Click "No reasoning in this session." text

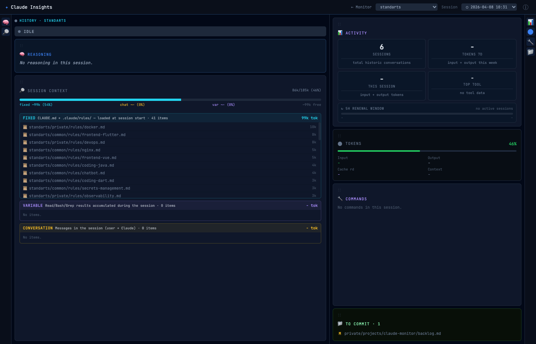tap(56, 63)
